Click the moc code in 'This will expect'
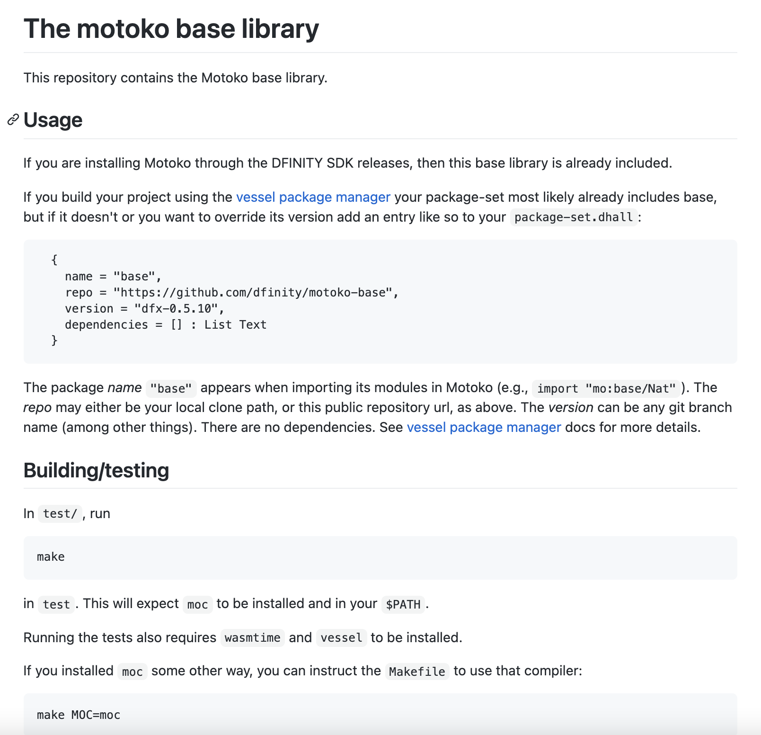 (197, 604)
